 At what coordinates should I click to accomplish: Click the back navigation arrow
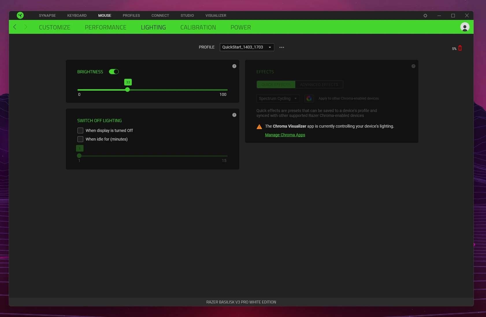click(x=15, y=27)
